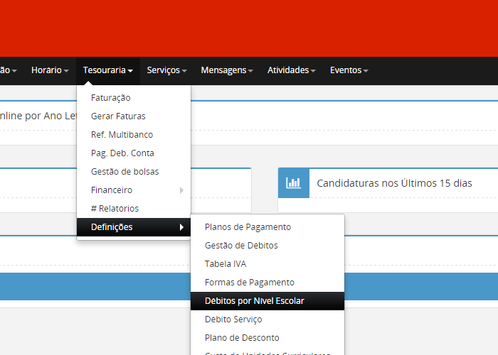Image resolution: width=498 pixels, height=355 pixels.
Task: Click Planos de Pagamento in submenu
Action: click(x=248, y=227)
